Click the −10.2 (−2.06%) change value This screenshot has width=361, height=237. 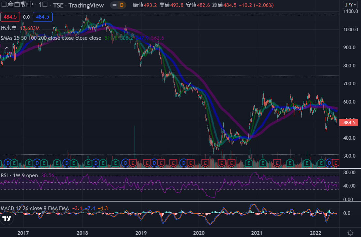[x=256, y=5]
